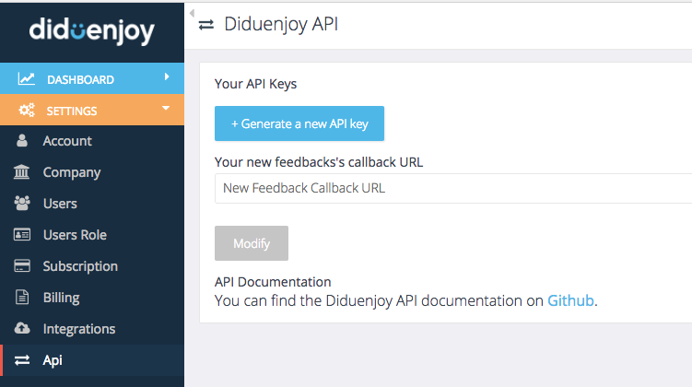This screenshot has height=387, width=692.
Task: Click the Settings gears icon
Action: point(27,111)
